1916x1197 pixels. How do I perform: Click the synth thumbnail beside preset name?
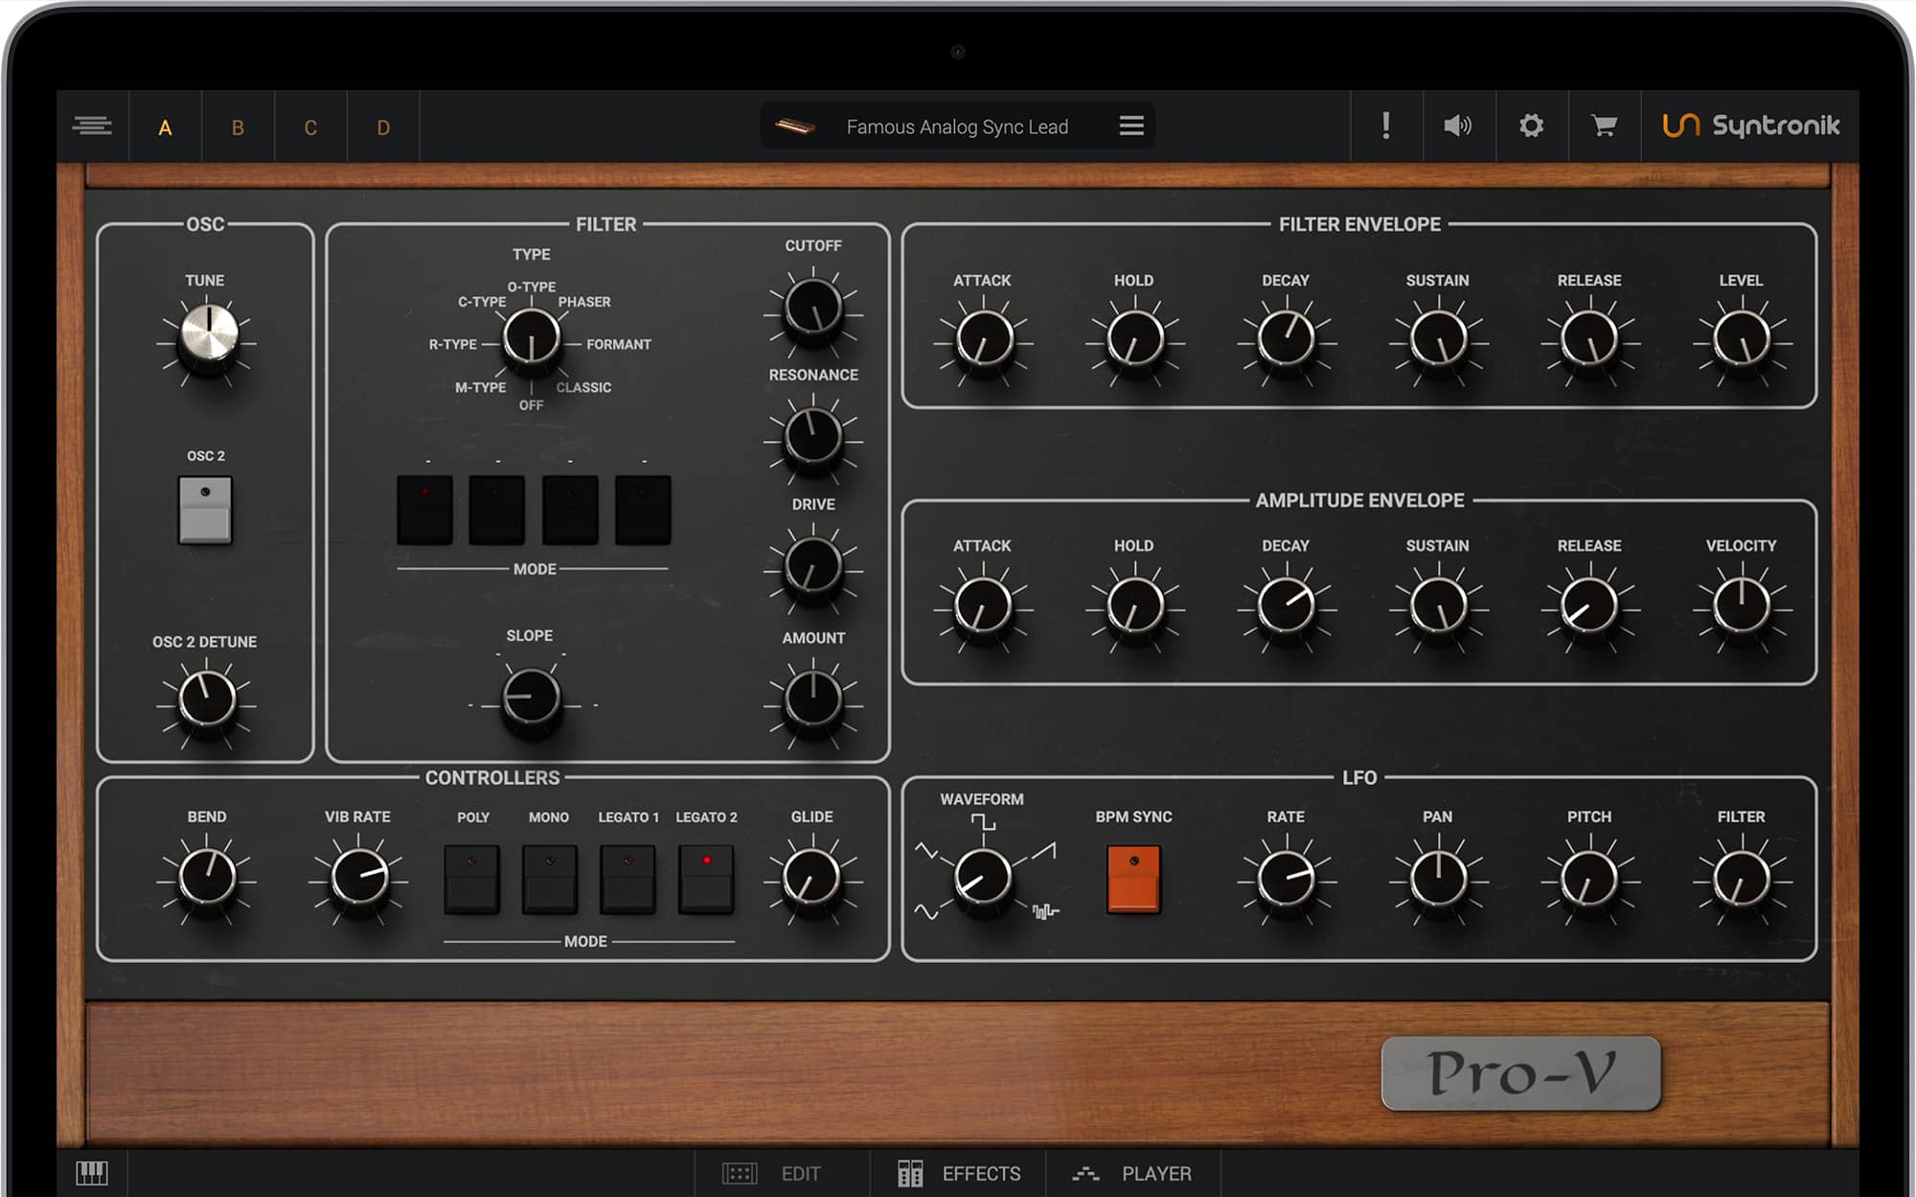[794, 127]
